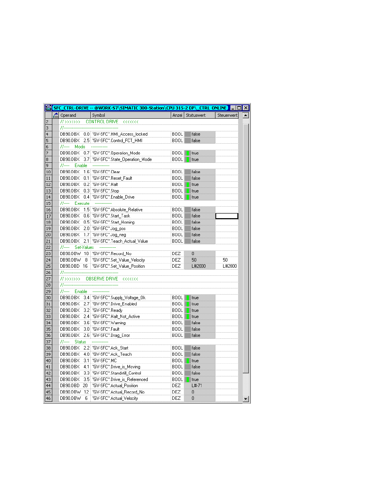Select row header number 17
Viewport: 367px width, 502px height.
[48, 216]
